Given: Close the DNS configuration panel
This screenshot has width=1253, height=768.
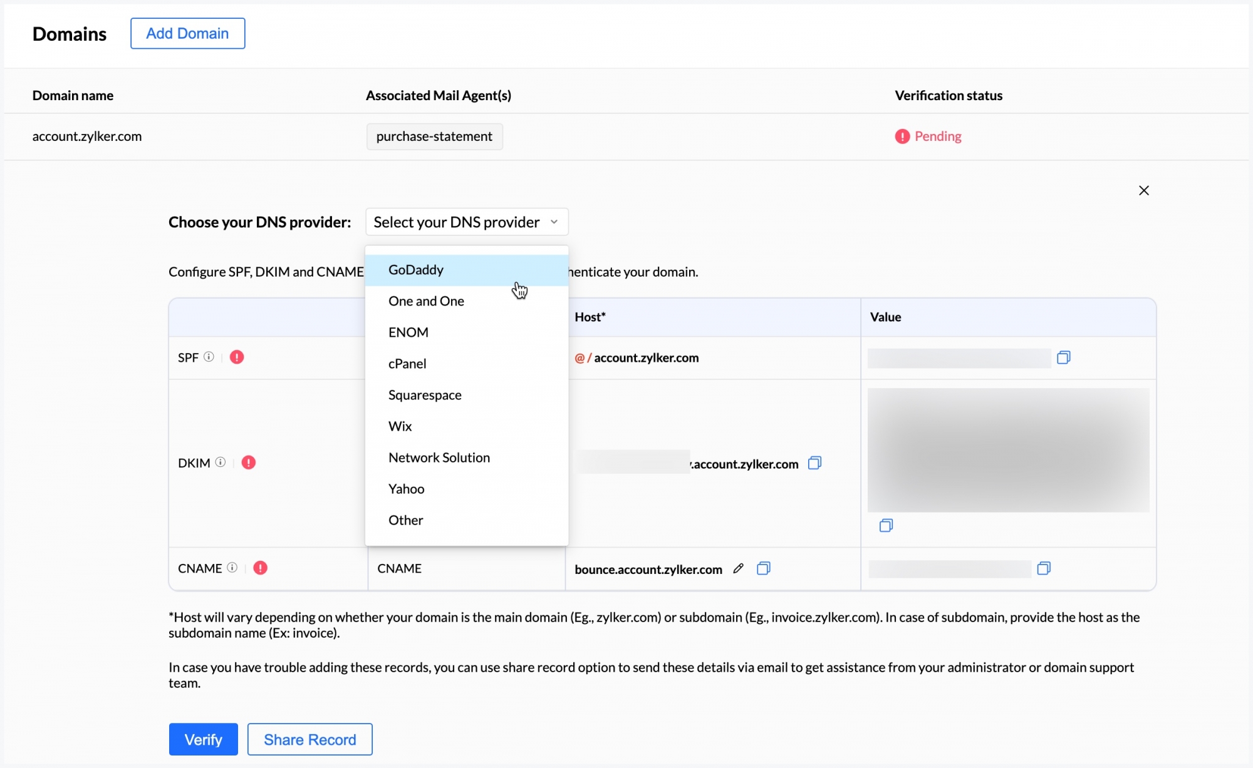Looking at the screenshot, I should [1143, 190].
